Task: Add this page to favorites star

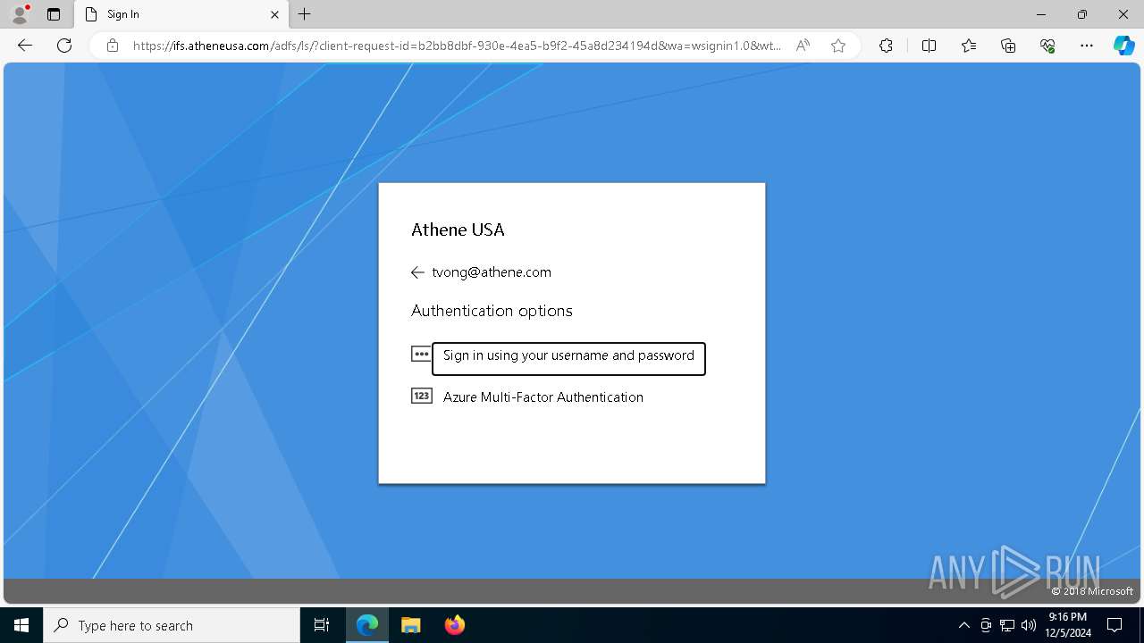Action: coord(838,46)
